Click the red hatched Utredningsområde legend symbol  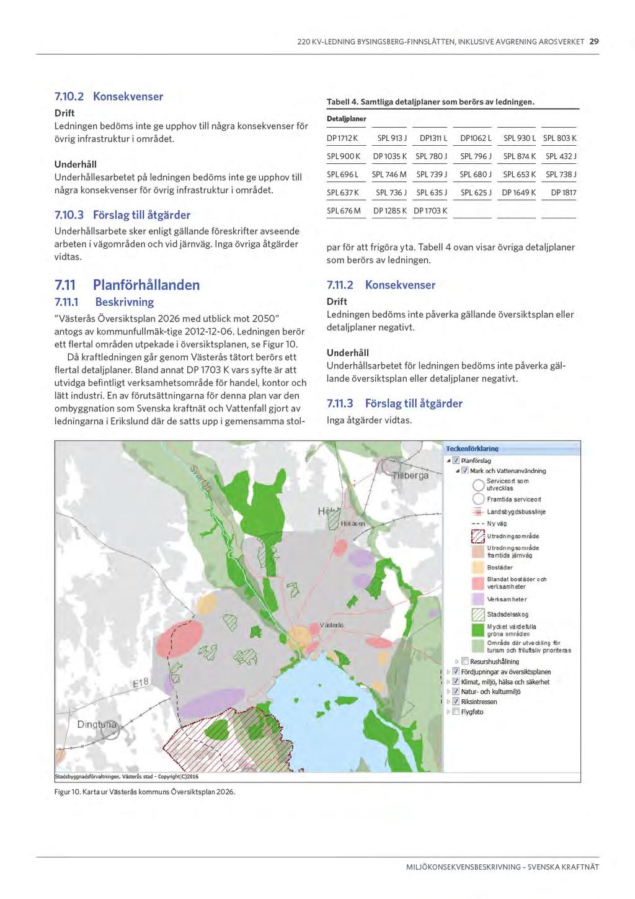pos(478,536)
